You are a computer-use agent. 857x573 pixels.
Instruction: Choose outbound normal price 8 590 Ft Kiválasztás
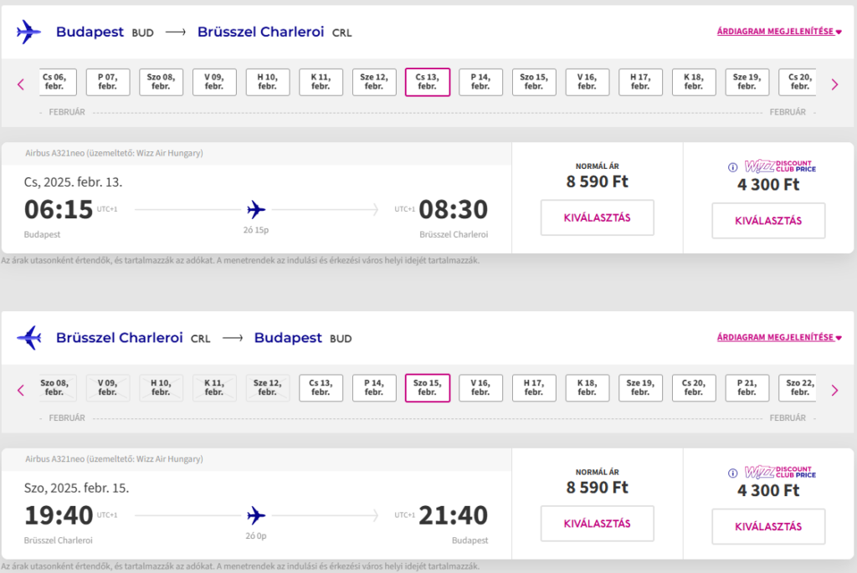[598, 217]
